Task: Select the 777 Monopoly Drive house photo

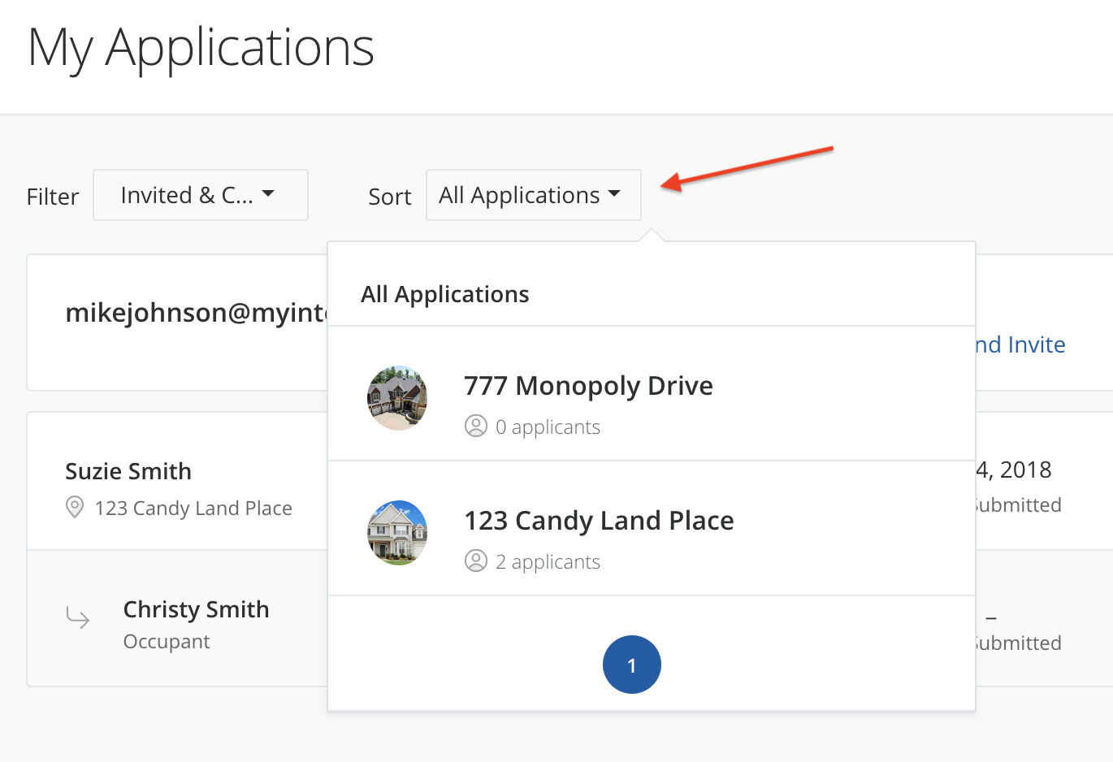Action: [397, 398]
